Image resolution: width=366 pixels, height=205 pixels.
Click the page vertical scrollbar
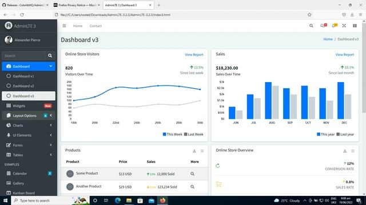(x=364, y=67)
